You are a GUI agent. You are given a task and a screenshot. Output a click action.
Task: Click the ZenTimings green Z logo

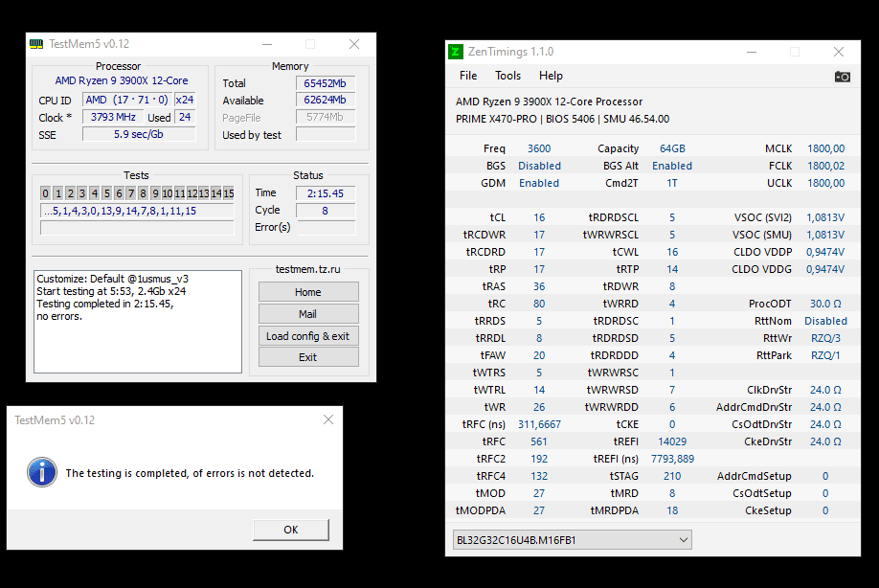click(456, 52)
